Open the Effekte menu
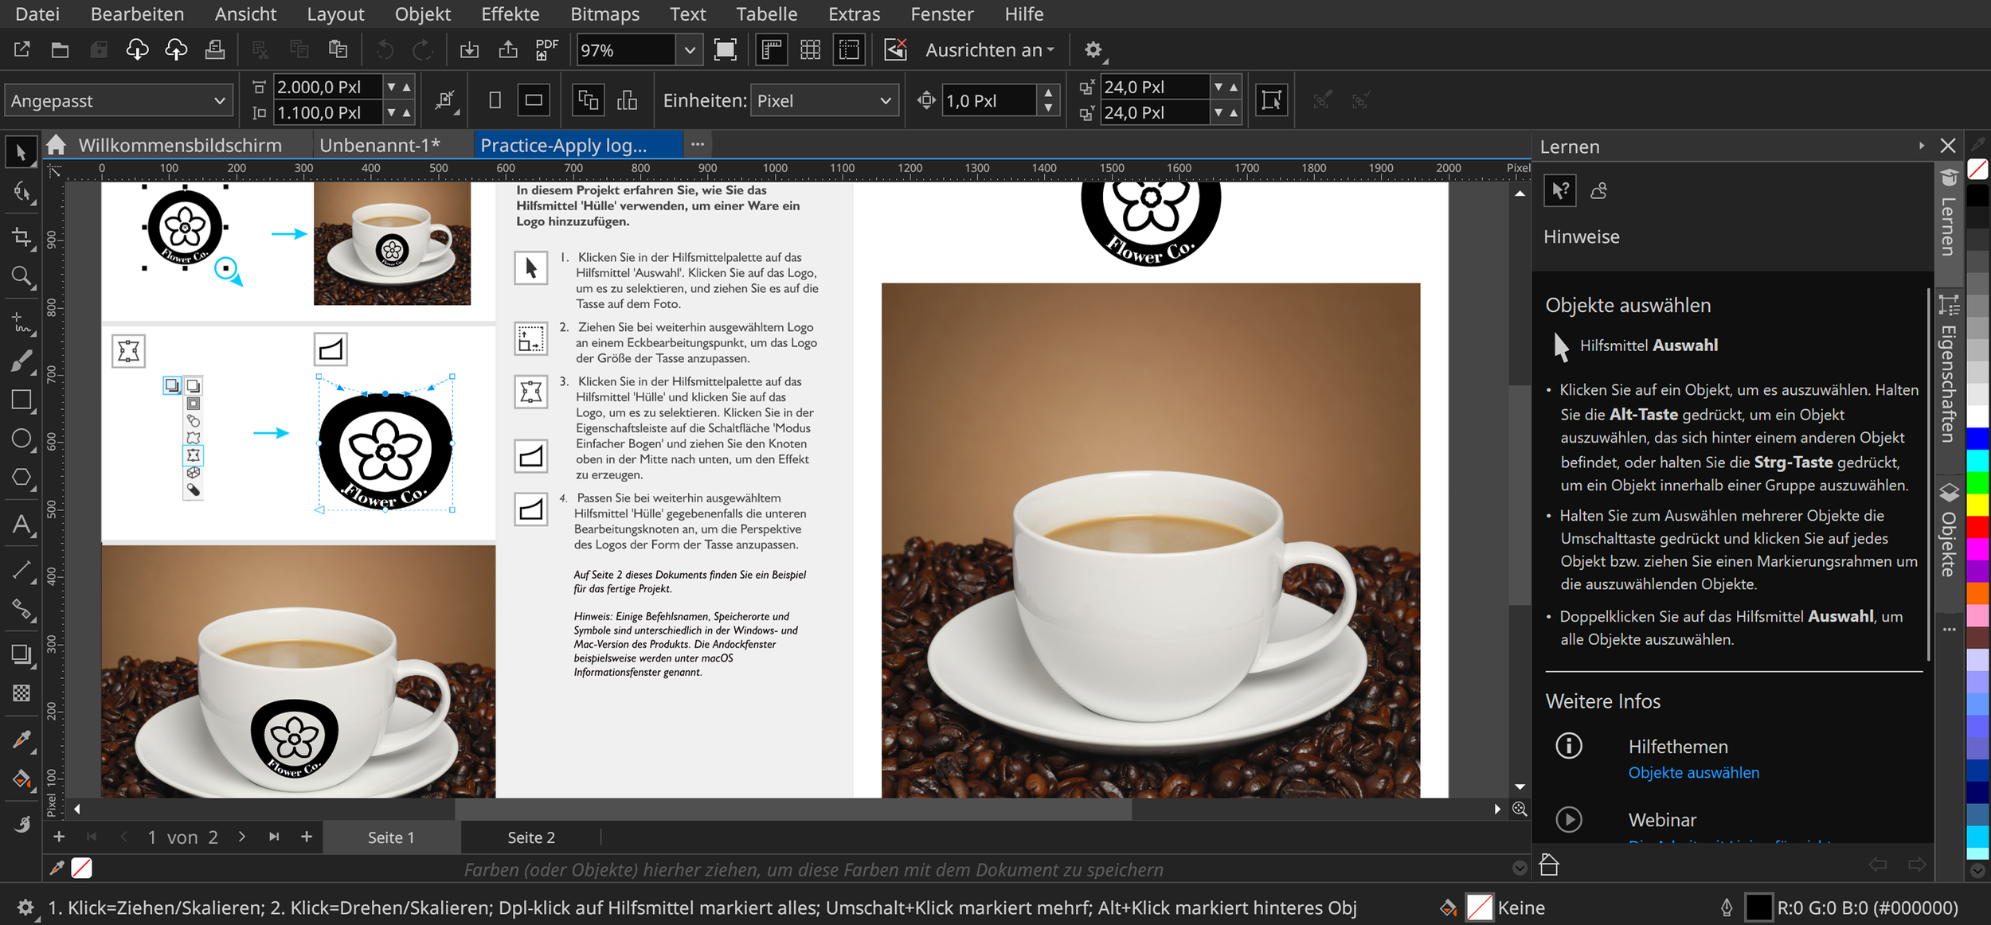Image resolution: width=1991 pixels, height=925 pixels. [510, 14]
